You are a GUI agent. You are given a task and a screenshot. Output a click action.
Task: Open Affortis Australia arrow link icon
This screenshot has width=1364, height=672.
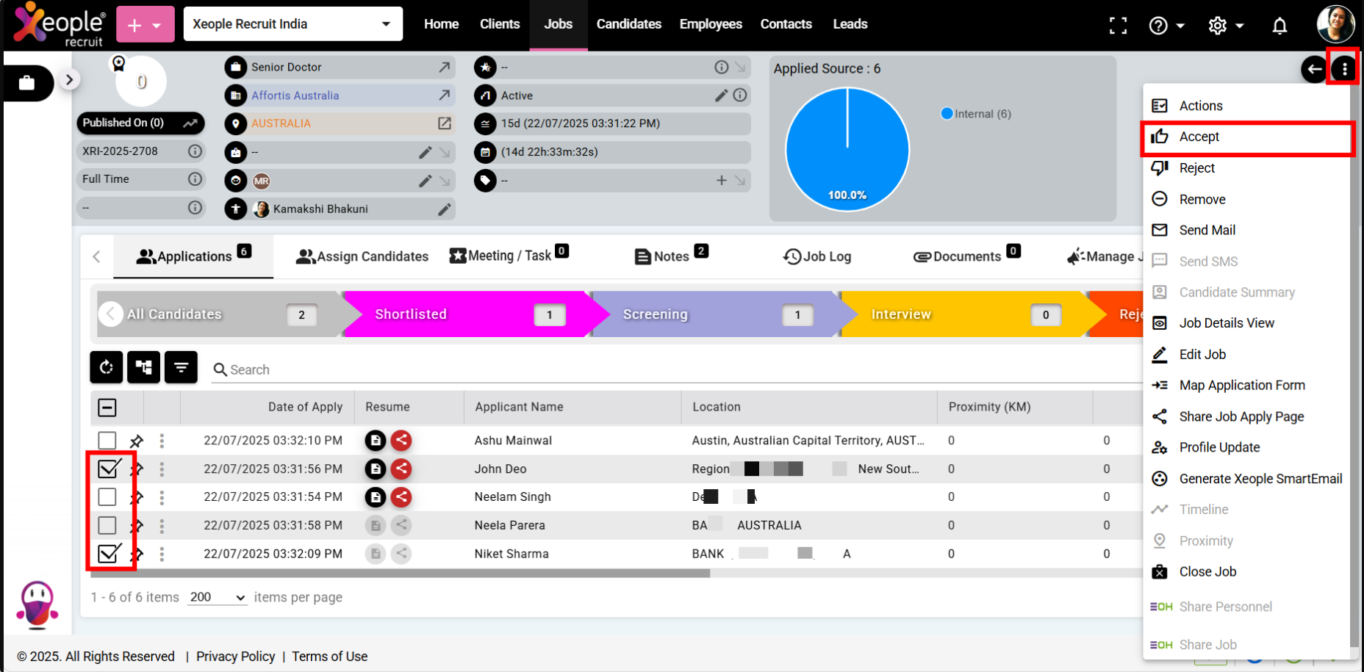click(x=444, y=95)
